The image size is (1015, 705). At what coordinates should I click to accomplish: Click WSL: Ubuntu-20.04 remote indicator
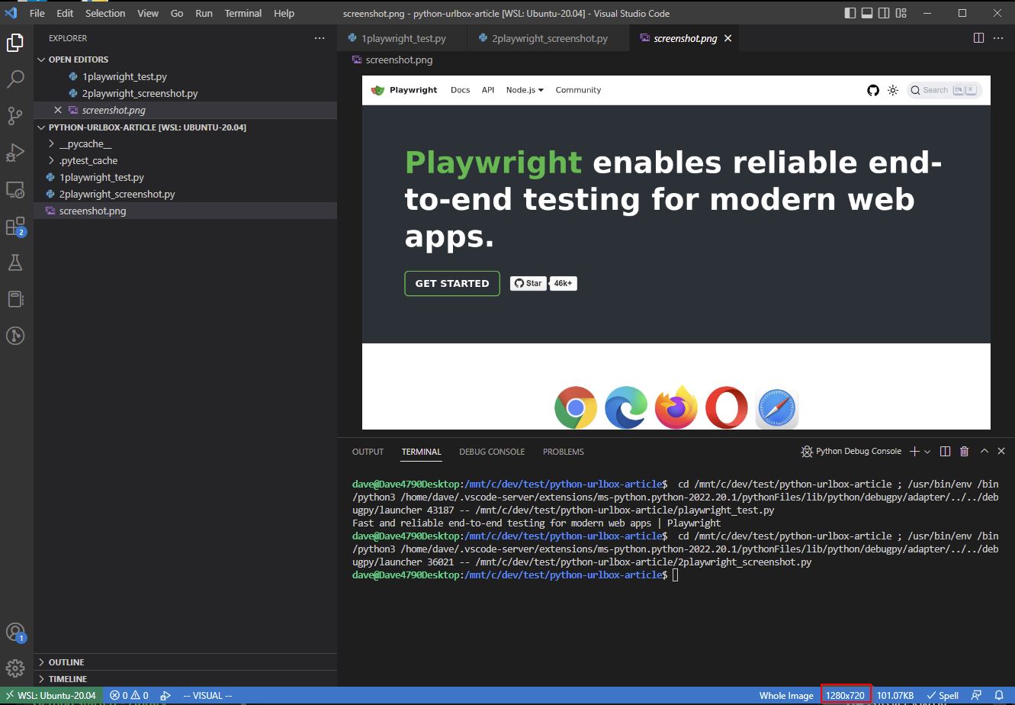coord(51,695)
